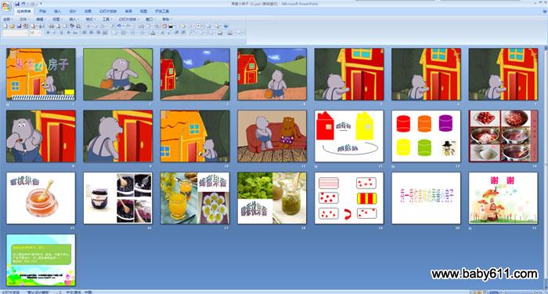Viewport: 548px width, 294px height.
Task: Select slide 14, strawberry jam cooking photos
Action: 503,136
